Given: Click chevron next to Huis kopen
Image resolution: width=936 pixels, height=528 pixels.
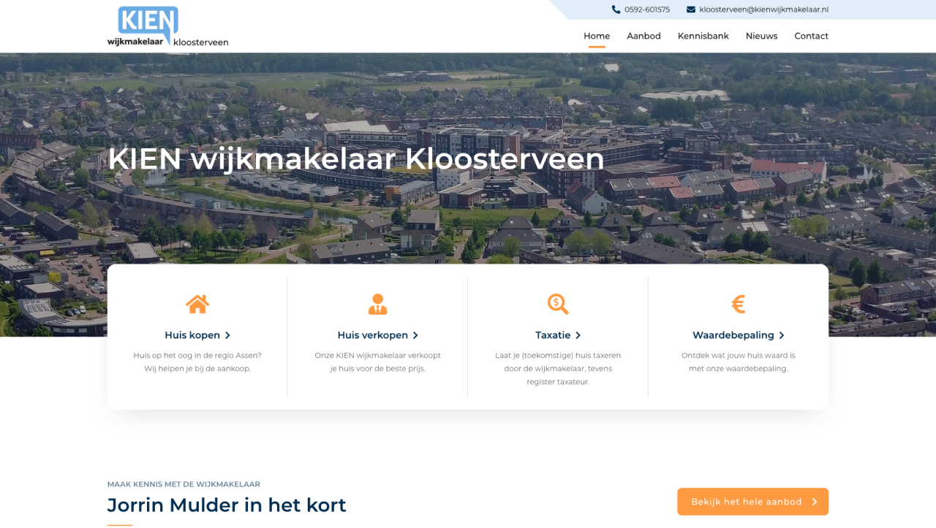Looking at the screenshot, I should pyautogui.click(x=227, y=335).
